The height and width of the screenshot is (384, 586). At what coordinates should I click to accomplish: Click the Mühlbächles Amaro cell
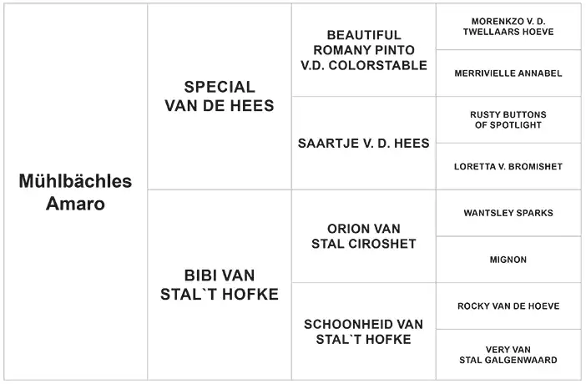[75, 192]
